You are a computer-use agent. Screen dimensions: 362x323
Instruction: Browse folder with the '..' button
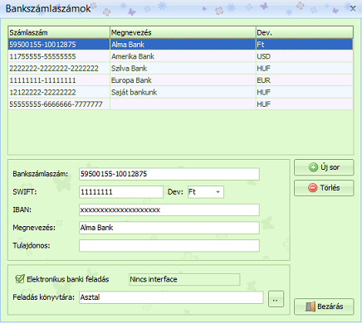[276, 299]
